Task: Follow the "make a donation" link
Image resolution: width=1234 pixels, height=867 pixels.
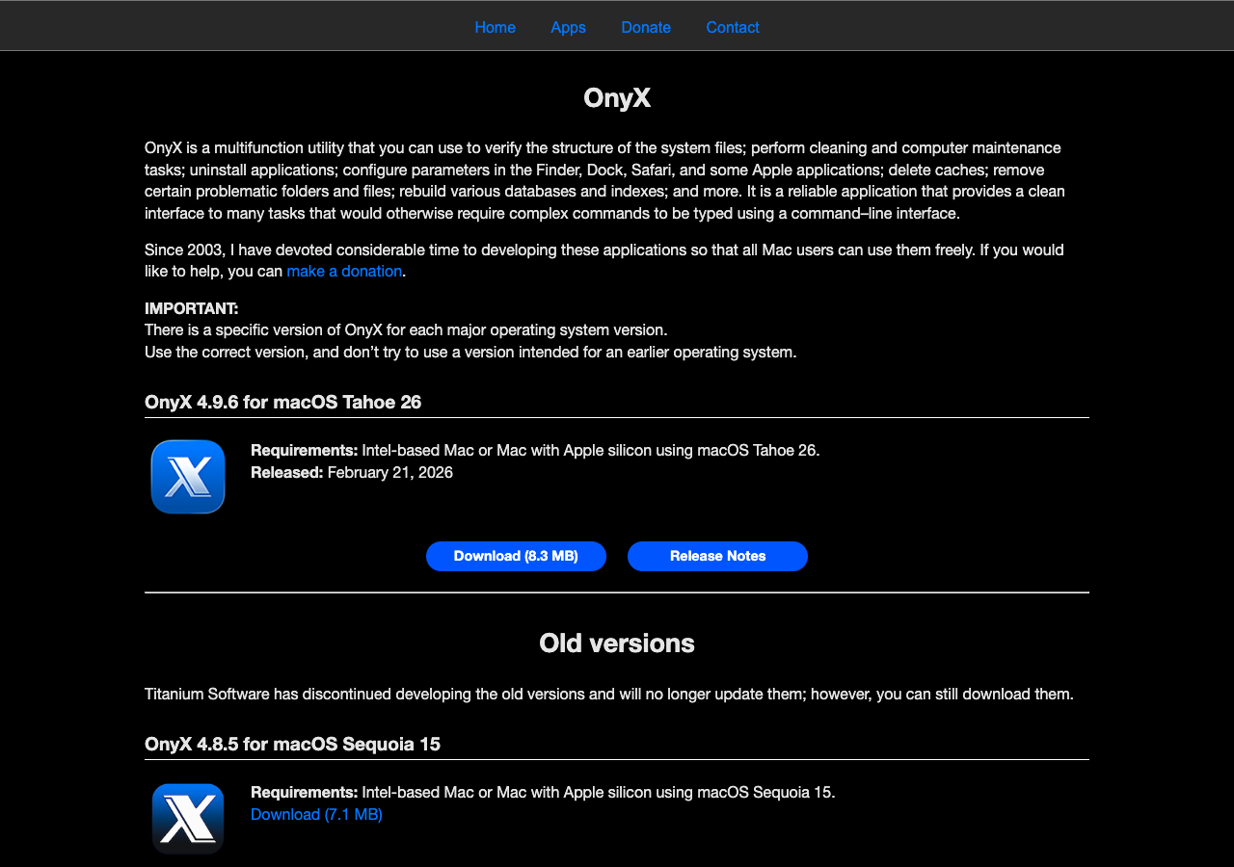Action: [344, 271]
